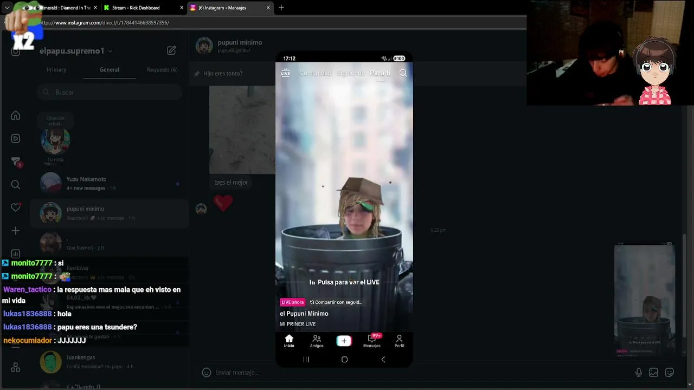This screenshot has width=694, height=390.
Task: Switch to the Primary inbox tab
Action: 56,70
